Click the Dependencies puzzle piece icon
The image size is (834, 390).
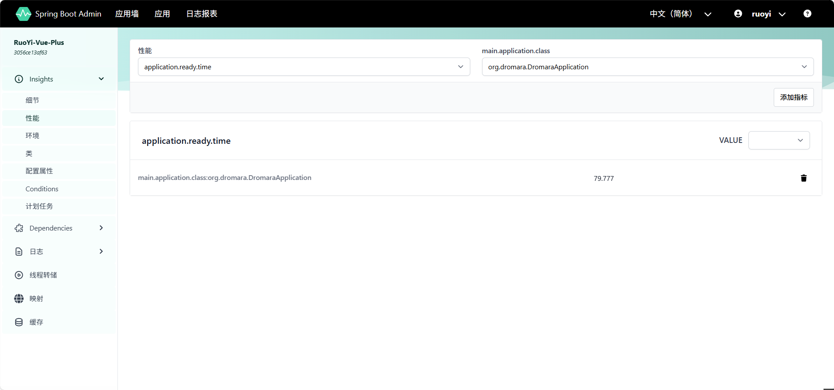coord(19,228)
